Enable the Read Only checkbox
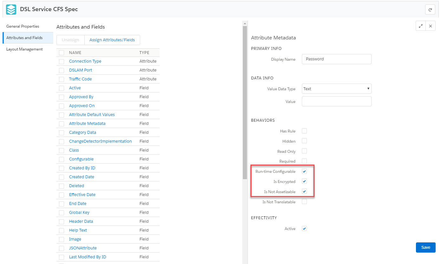441x264 pixels. pyautogui.click(x=304, y=151)
